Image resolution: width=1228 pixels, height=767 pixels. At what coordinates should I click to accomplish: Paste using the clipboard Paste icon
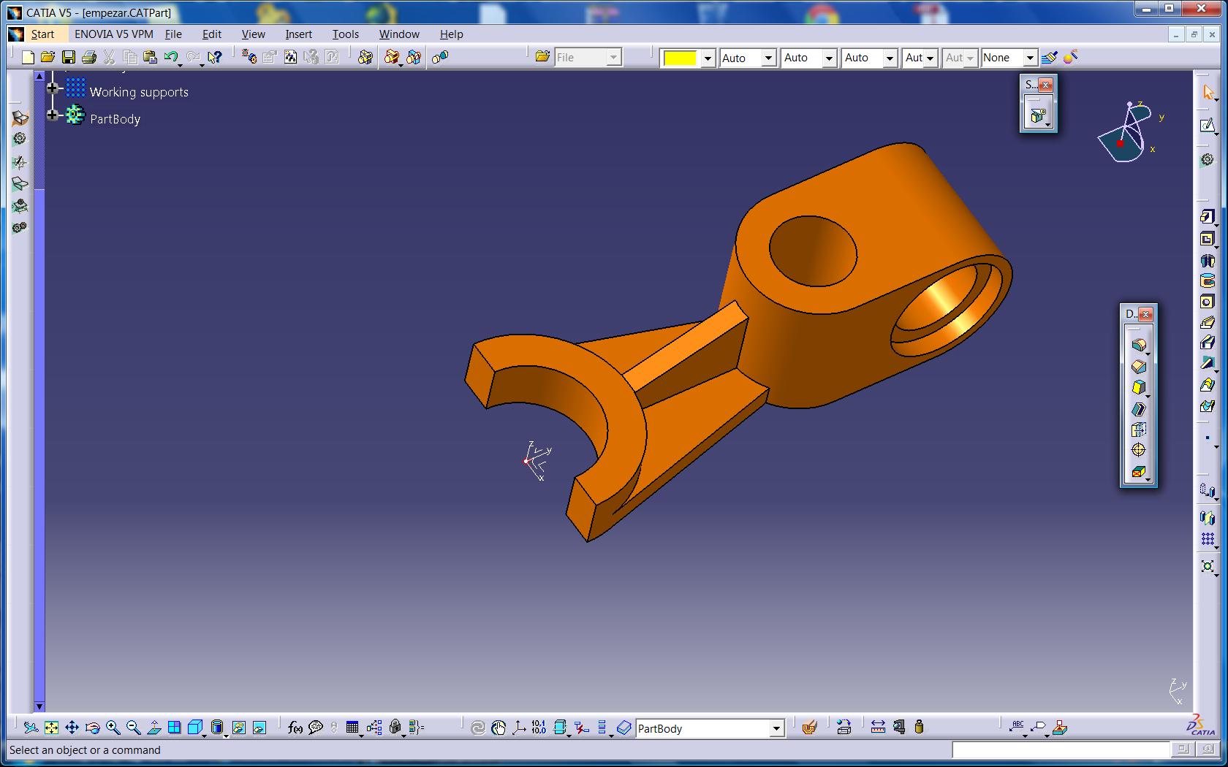tap(151, 57)
